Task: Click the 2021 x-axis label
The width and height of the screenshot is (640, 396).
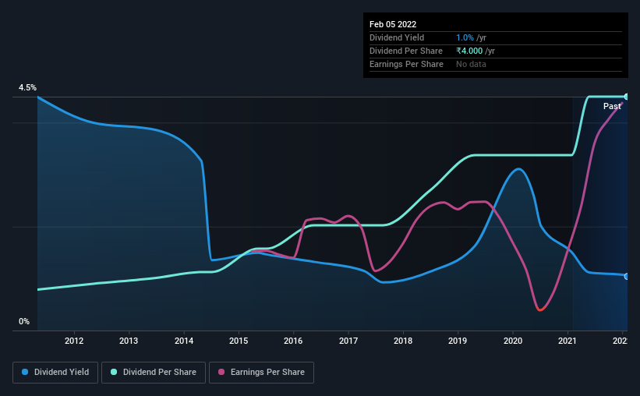Action: pyautogui.click(x=568, y=341)
